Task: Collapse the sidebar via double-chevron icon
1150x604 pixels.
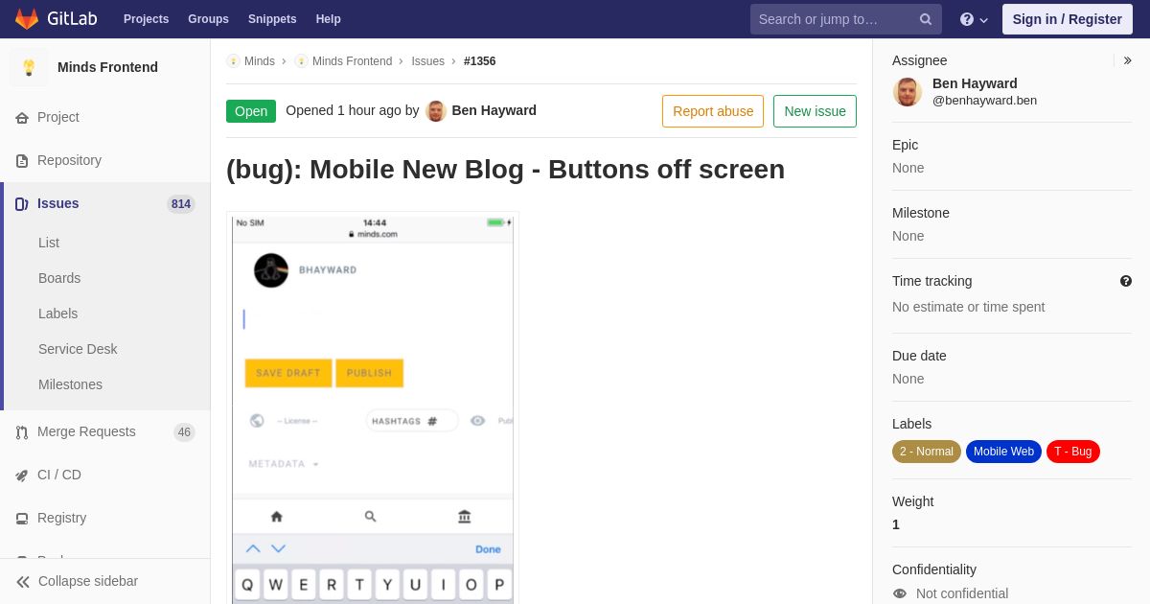Action: click(x=23, y=582)
